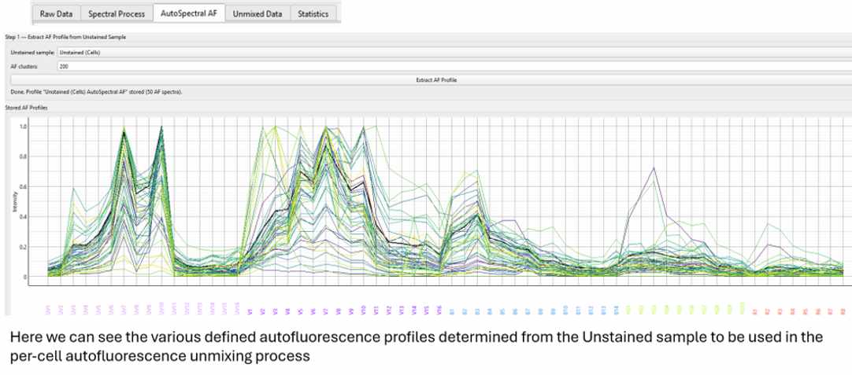The height and width of the screenshot is (375, 852).
Task: Click the V1 detector label on the x-axis
Action: coord(250,312)
